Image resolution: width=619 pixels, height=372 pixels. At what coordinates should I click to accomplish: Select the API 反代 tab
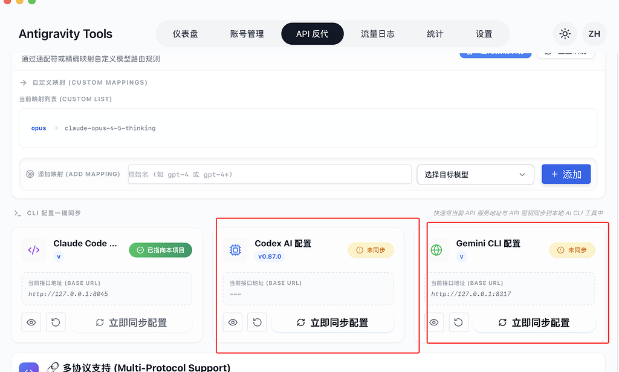click(x=313, y=33)
